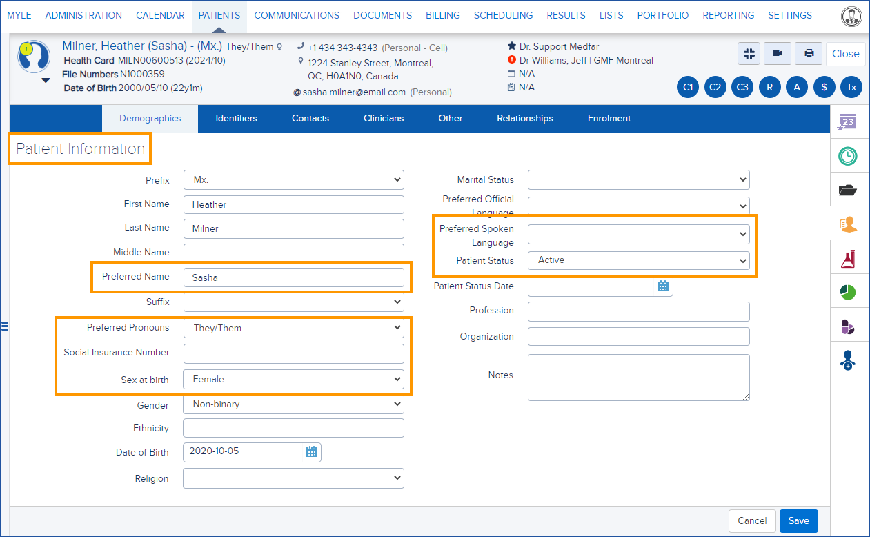Open the BILLING menu item
870x537 pixels.
click(x=442, y=14)
